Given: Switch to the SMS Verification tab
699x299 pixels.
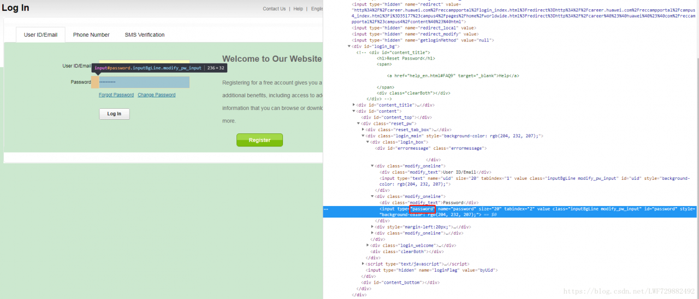Looking at the screenshot, I should pos(145,34).
